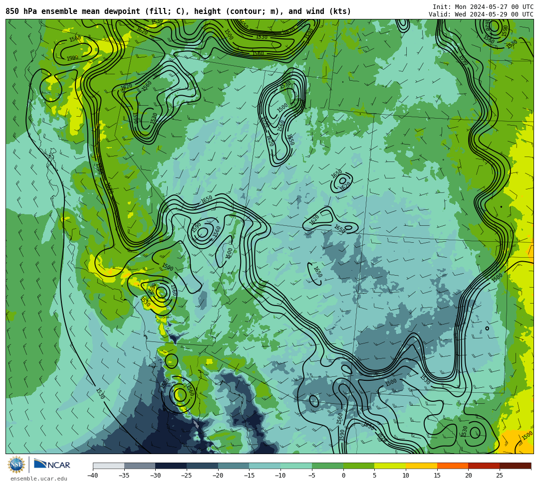Image resolution: width=539 pixels, height=485 pixels.
Task: Pick the orange 15 to 20 swatch
Action: [453, 466]
